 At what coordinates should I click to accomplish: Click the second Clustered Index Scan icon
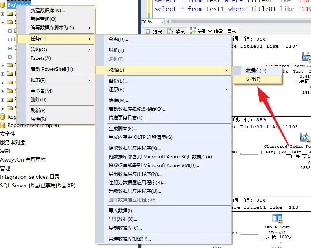305,137
